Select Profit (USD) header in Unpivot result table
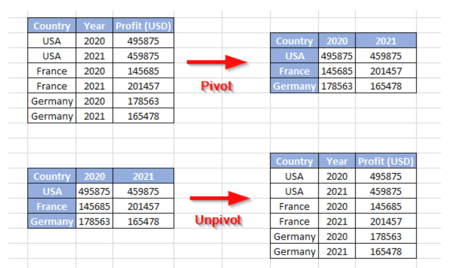The image size is (455, 268). coord(386,161)
